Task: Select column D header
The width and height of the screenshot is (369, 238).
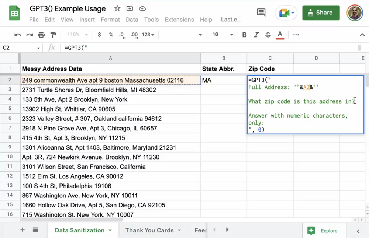Action: click(316, 58)
